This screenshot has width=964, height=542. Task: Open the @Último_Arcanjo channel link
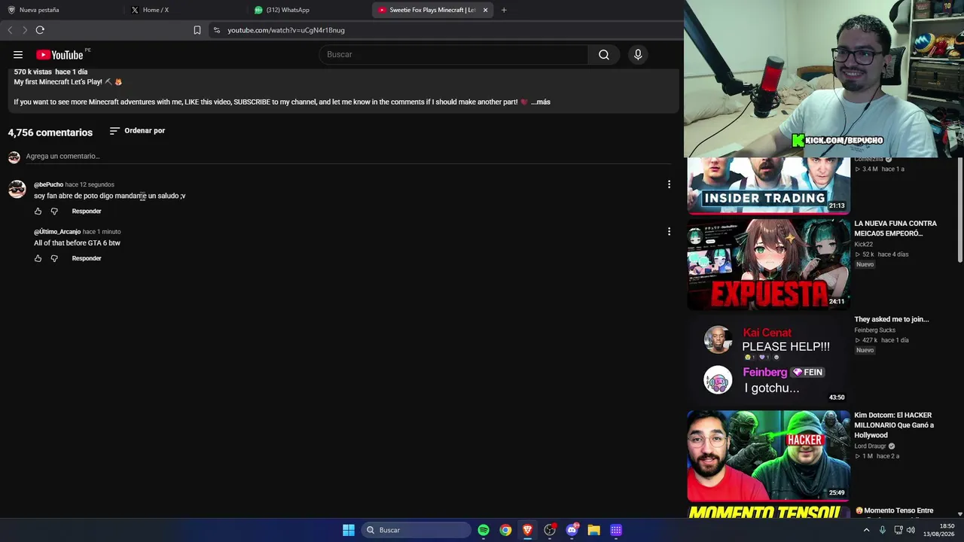pos(57,232)
